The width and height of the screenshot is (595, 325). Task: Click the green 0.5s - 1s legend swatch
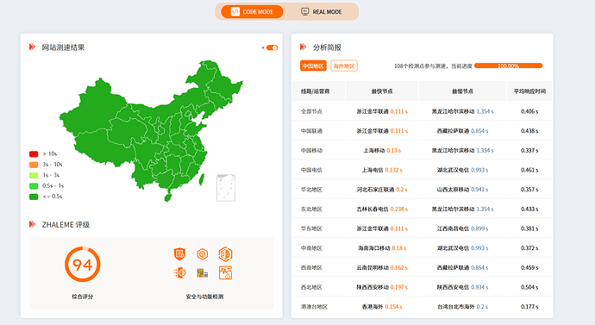[34, 186]
